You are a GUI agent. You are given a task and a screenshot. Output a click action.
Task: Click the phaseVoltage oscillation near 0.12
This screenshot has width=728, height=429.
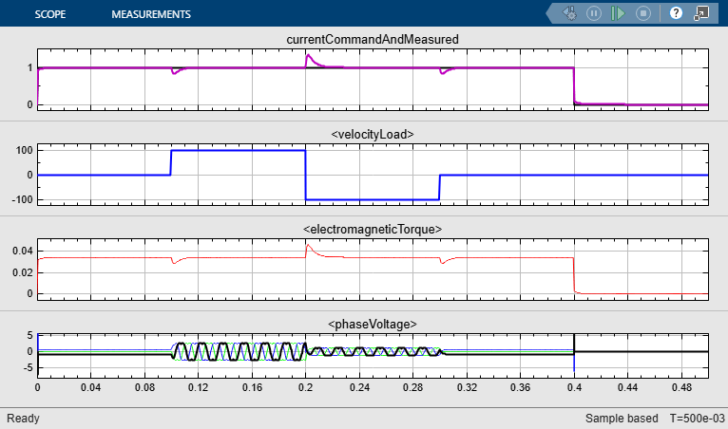[199, 351]
